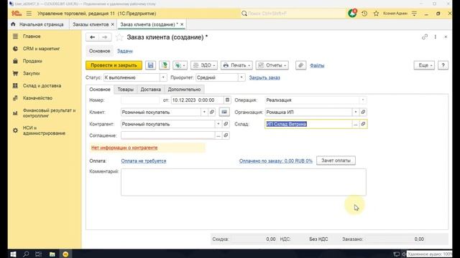The width and height of the screenshot is (460, 258).
Task: Open Оплачено по заказу link
Action: 276,161
